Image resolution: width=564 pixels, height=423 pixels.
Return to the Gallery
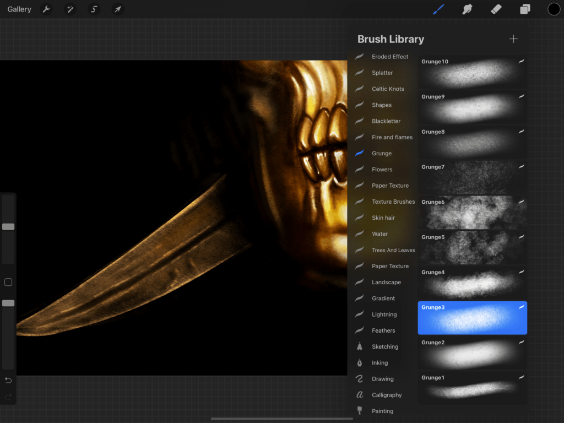pos(19,9)
